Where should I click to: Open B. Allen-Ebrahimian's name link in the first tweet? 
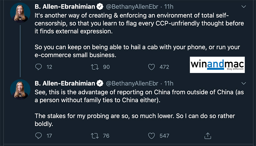tap(65, 6)
